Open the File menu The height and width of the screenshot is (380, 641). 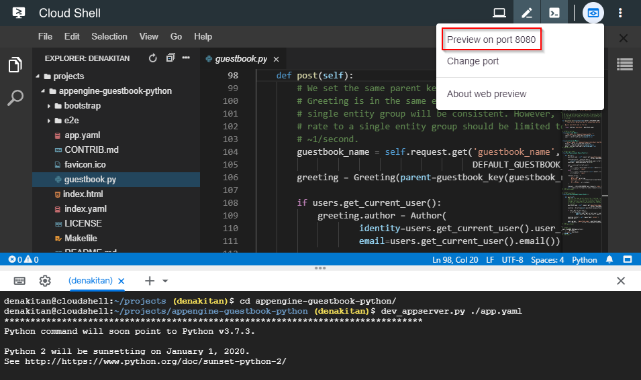click(45, 37)
